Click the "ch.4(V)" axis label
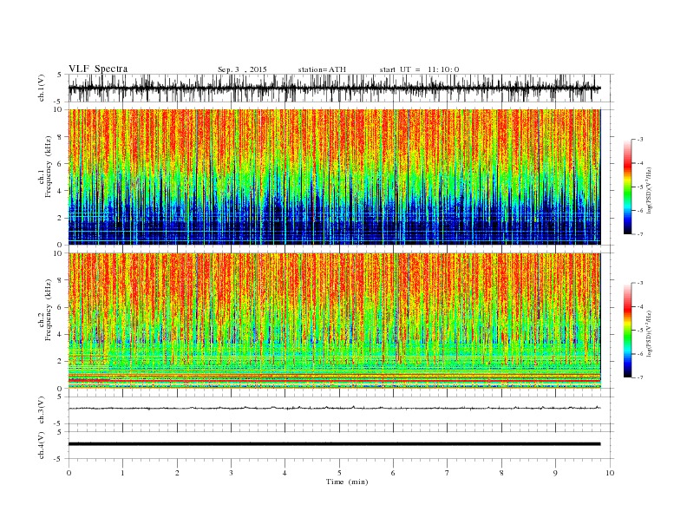 click(42, 445)
